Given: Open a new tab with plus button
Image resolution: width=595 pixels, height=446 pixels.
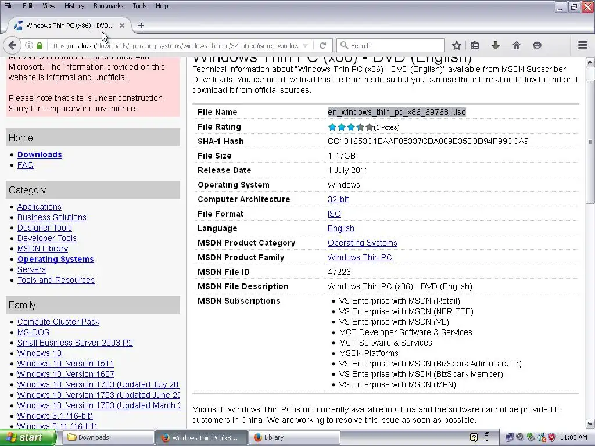Looking at the screenshot, I should pos(141,26).
